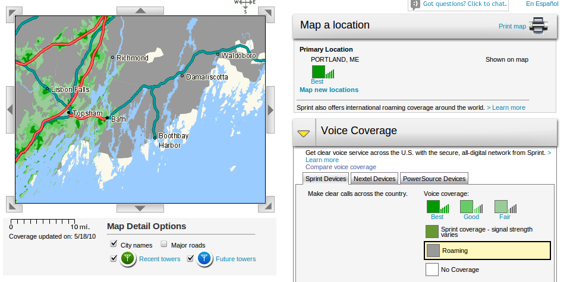Click the blue Future towers icon
The height and width of the screenshot is (282, 570).
point(204,259)
